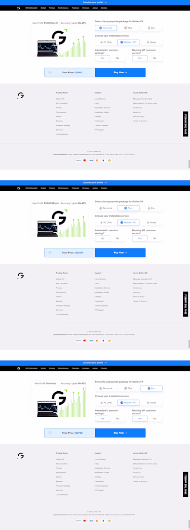Image resolution: width=190 pixels, height=530 pixels.
Task: Click the Galileo logo in the navbar above the $2400 panel
Action: click(x=19, y=188)
